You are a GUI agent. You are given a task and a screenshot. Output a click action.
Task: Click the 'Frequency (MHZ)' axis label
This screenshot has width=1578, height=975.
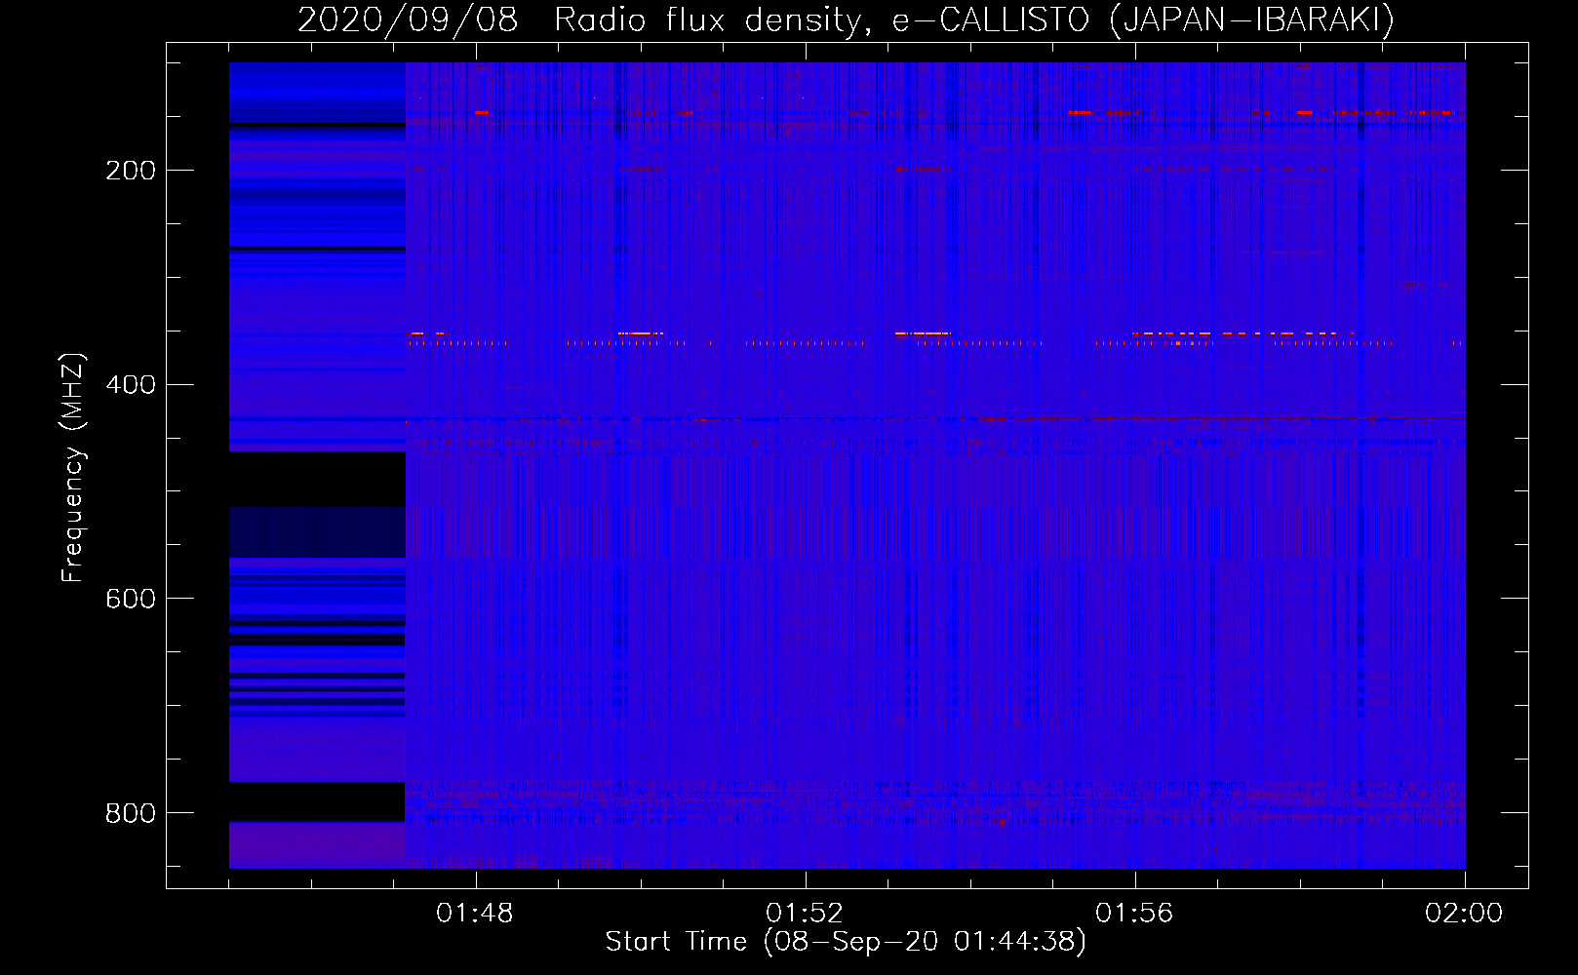coord(73,467)
